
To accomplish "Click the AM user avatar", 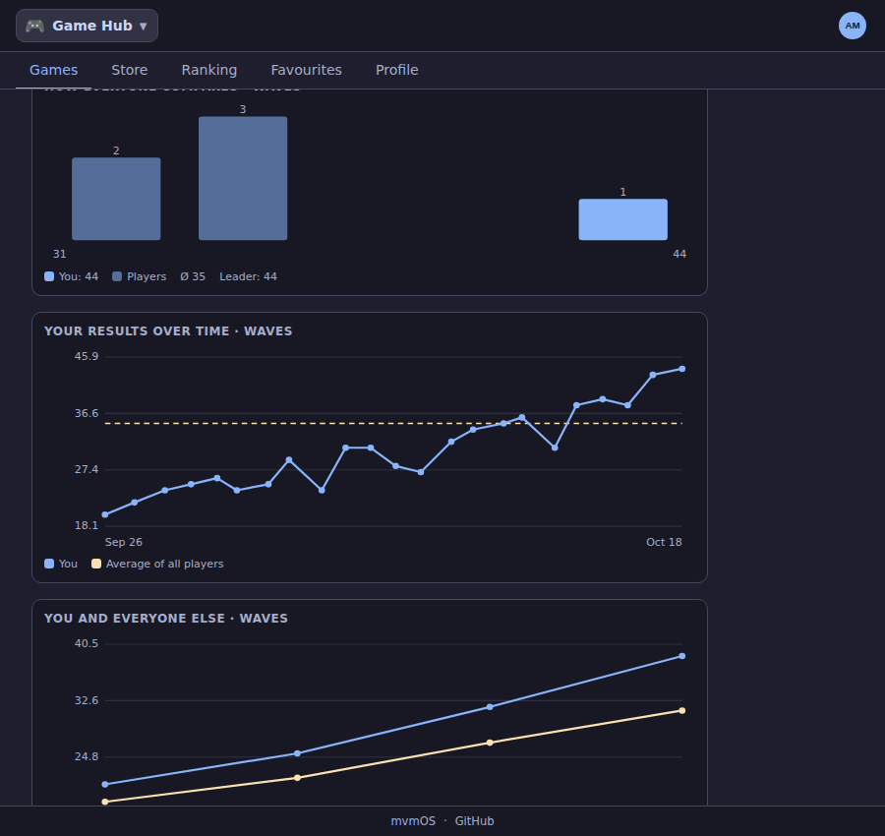I will point(853,26).
